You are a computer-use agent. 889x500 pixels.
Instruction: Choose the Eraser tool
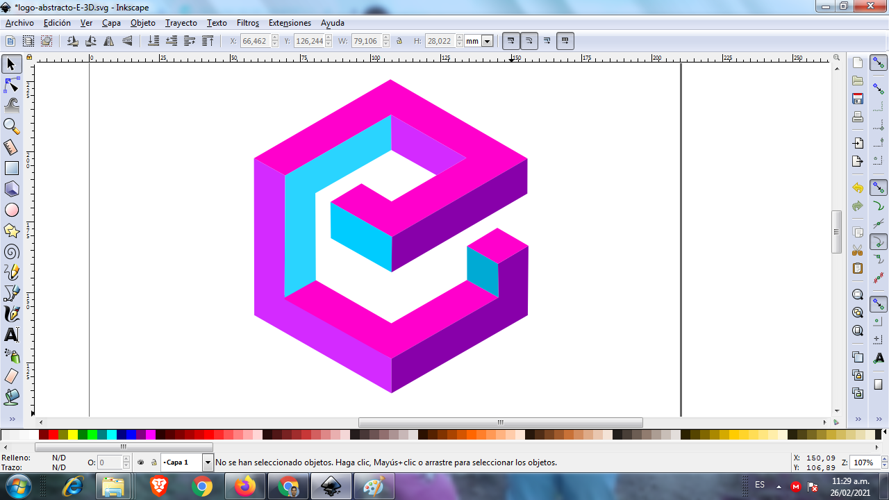coord(11,376)
